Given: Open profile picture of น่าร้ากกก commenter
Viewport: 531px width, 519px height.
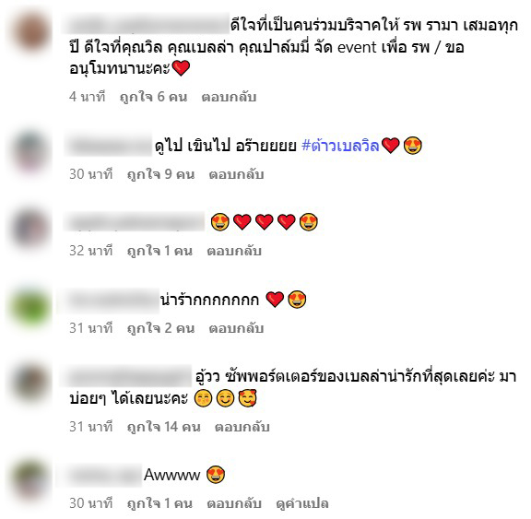Looking at the screenshot, I should [x=30, y=307].
